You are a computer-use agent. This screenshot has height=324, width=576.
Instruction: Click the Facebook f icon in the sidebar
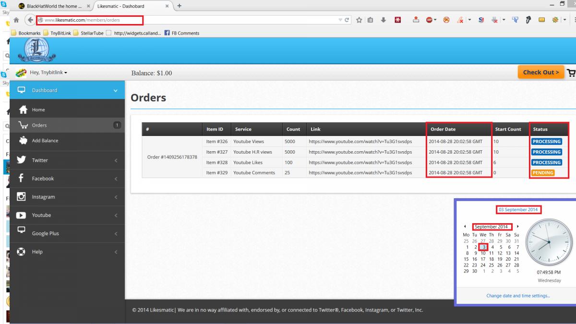tap(22, 178)
